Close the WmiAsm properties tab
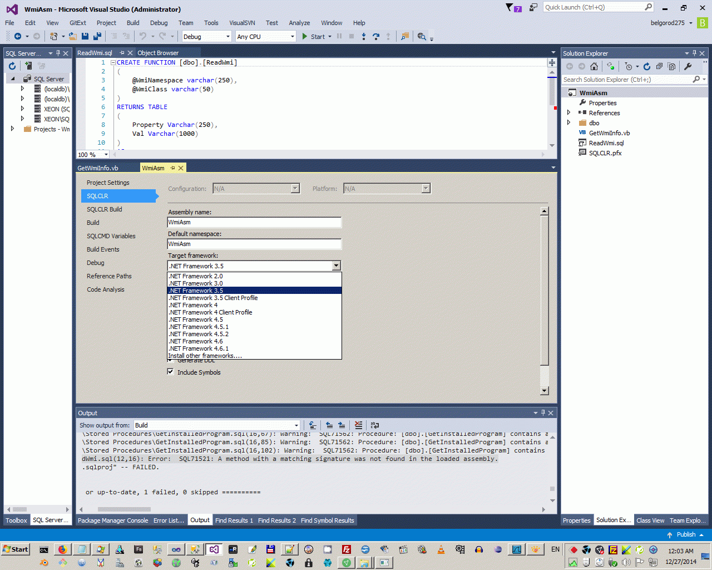Viewport: 712px width, 570px height. pyautogui.click(x=181, y=168)
